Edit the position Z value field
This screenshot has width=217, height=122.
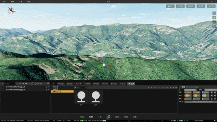pyautogui.click(x=205, y=93)
